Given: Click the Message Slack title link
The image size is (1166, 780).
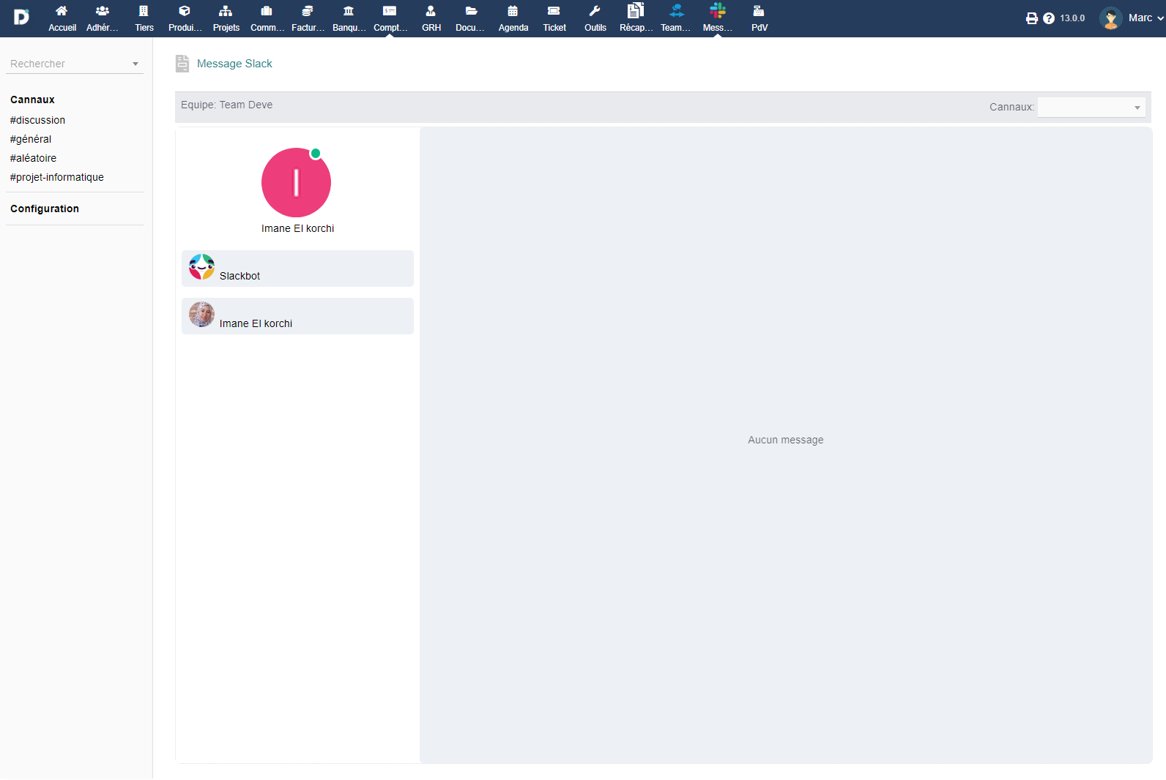Looking at the screenshot, I should coord(234,64).
